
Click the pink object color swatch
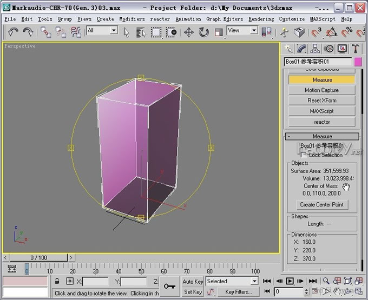pos(358,62)
